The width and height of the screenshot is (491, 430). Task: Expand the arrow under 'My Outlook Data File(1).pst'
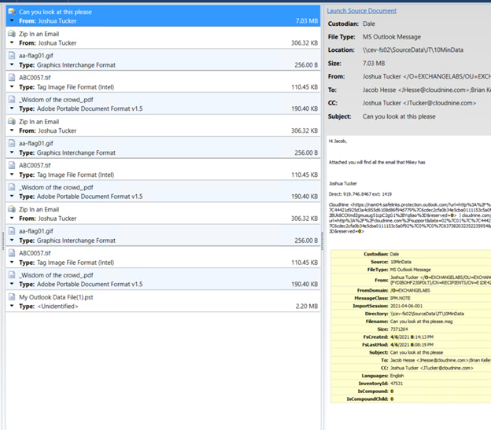point(12,306)
